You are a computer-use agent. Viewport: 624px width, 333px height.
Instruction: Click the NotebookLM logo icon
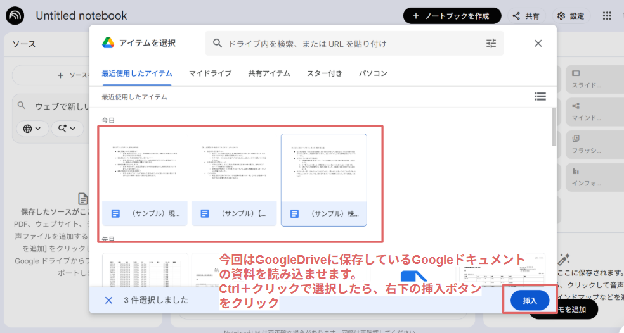click(x=15, y=16)
